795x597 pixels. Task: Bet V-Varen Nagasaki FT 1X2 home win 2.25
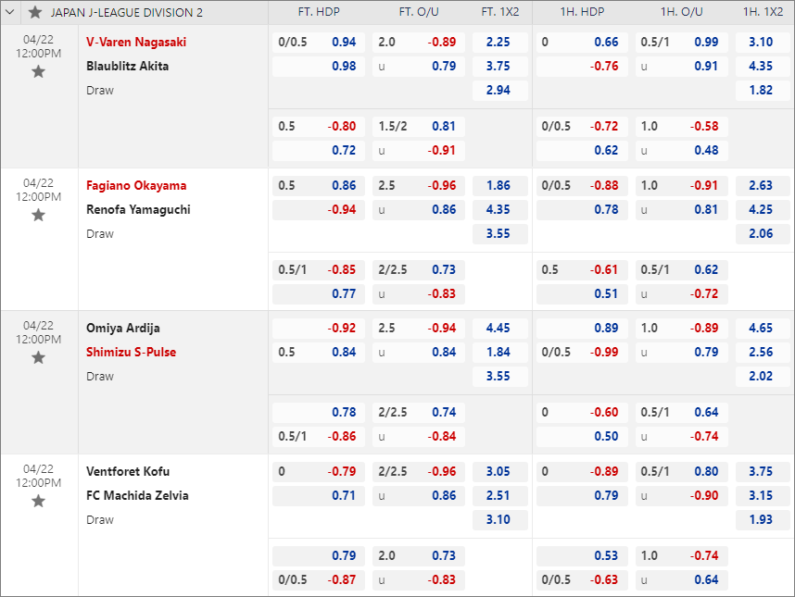click(500, 42)
